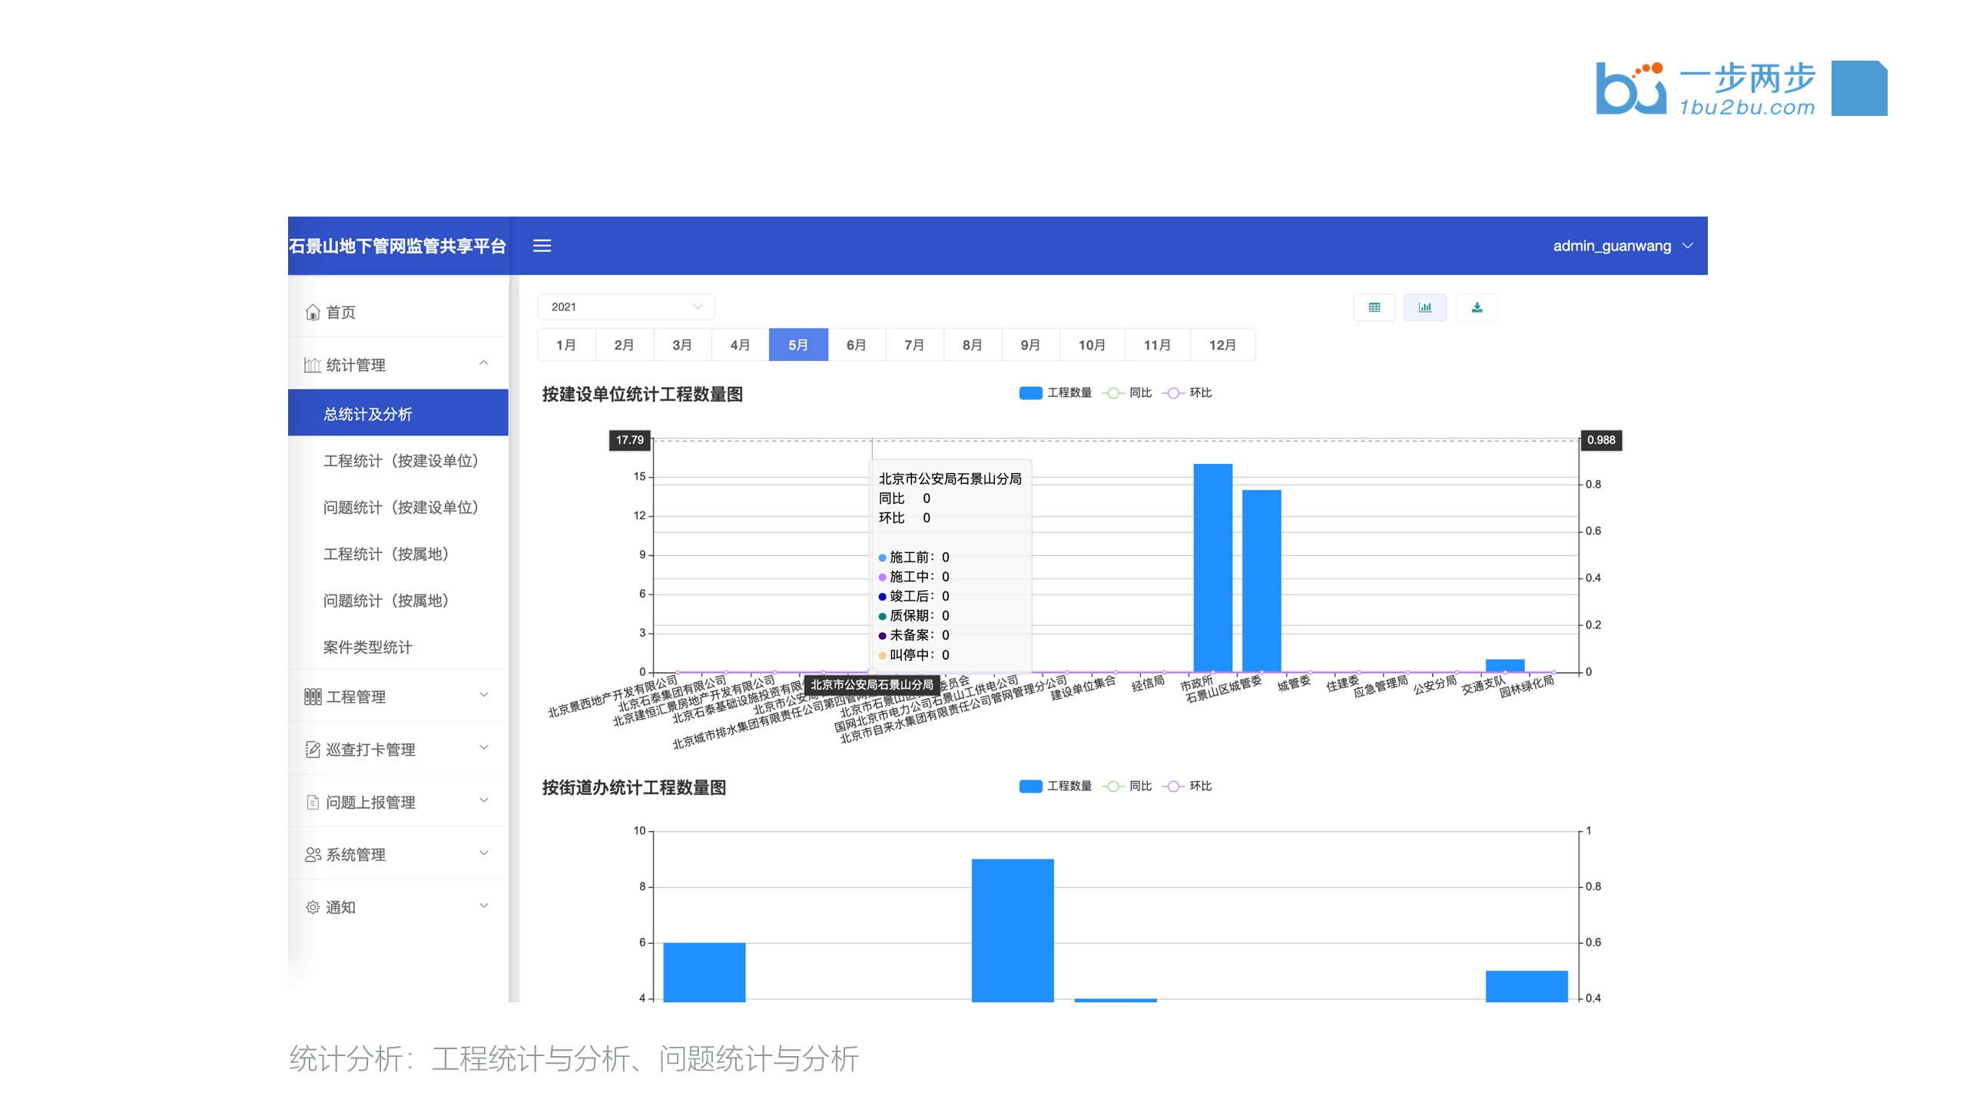Click the 经信局 axis label
This screenshot has height=1106, width=1966.
coord(1148,684)
